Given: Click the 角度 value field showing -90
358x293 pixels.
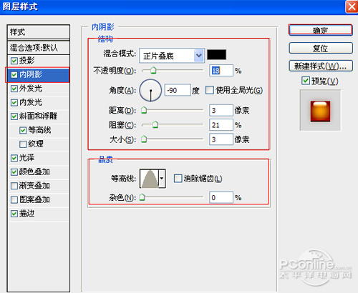Looking at the screenshot, I should point(178,90).
